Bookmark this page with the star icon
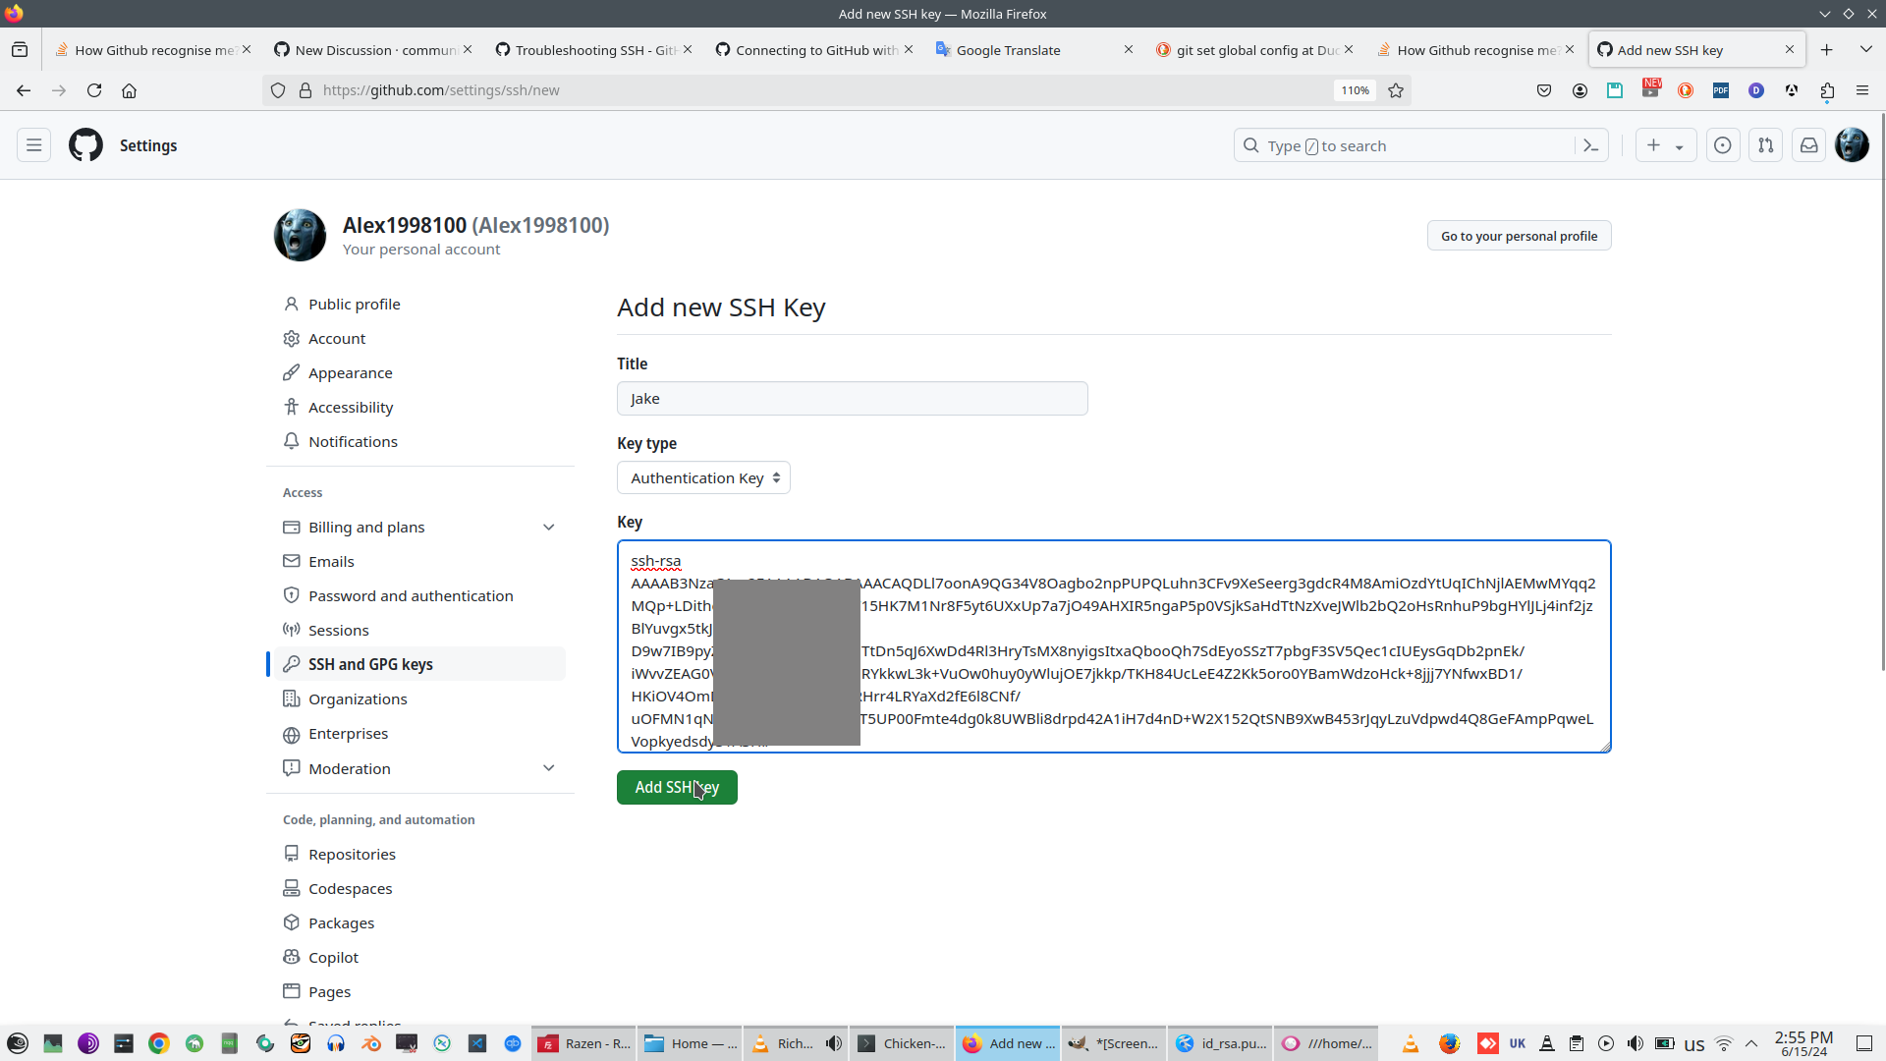Image resolution: width=1886 pixels, height=1061 pixels. coord(1396,90)
